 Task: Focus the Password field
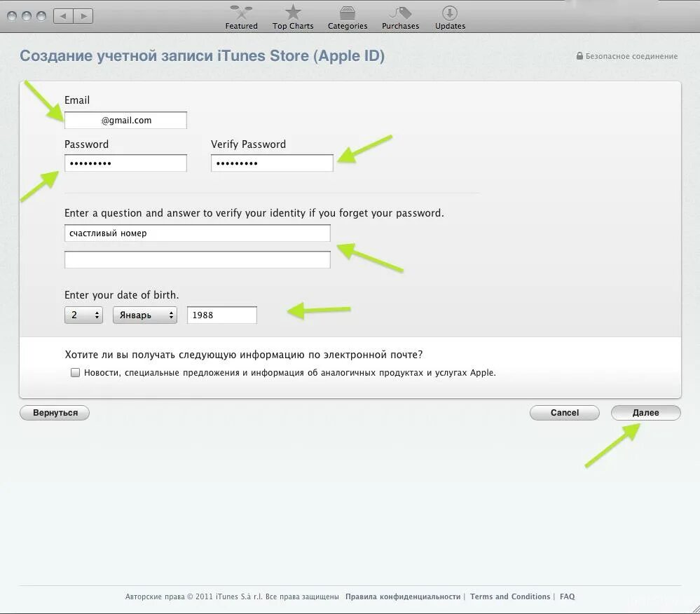click(125, 163)
